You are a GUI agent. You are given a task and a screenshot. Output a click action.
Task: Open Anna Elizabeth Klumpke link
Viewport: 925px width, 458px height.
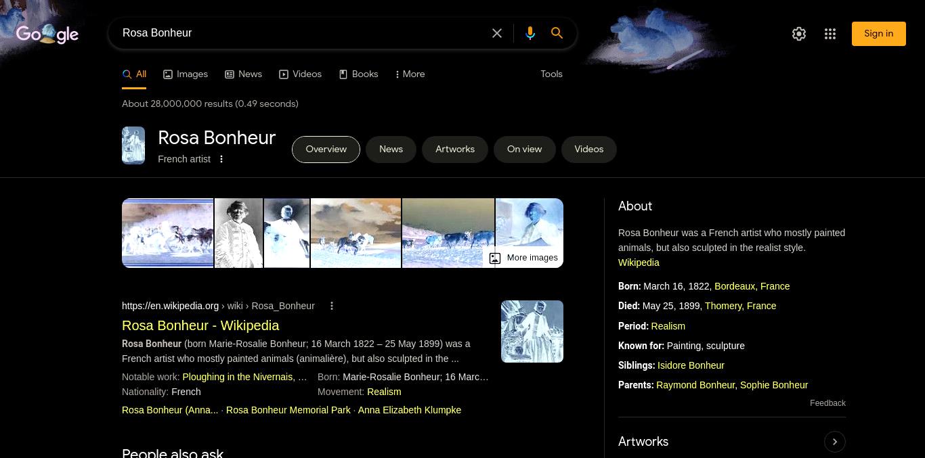[410, 410]
